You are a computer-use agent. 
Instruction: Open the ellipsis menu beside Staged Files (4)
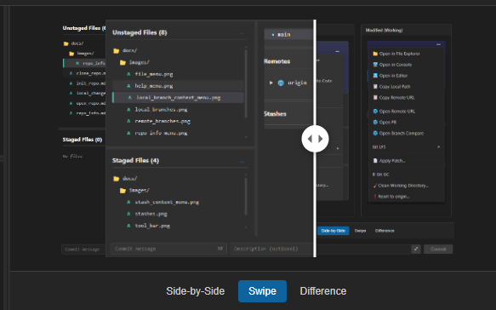[242, 161]
